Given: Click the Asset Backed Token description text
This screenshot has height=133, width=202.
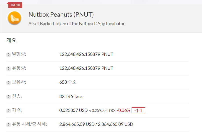Looking at the screenshot, I should click(x=77, y=24).
